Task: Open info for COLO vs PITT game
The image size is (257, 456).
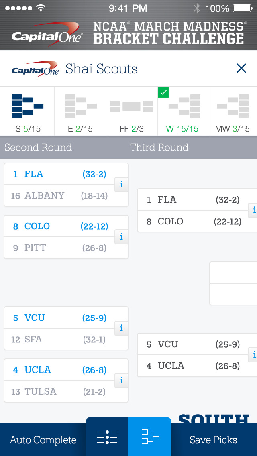Action: click(x=121, y=237)
